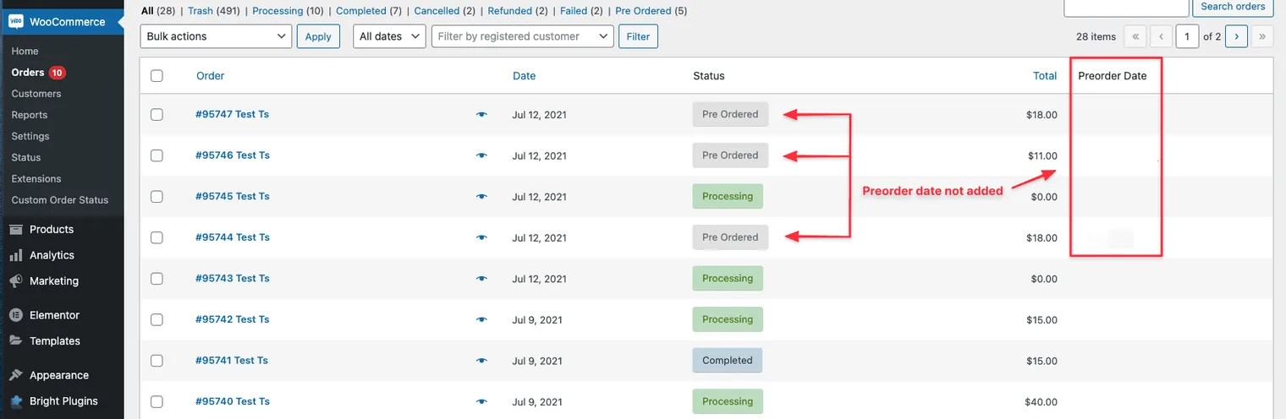
Task: Preview order #95745 with eye icon
Action: click(482, 197)
